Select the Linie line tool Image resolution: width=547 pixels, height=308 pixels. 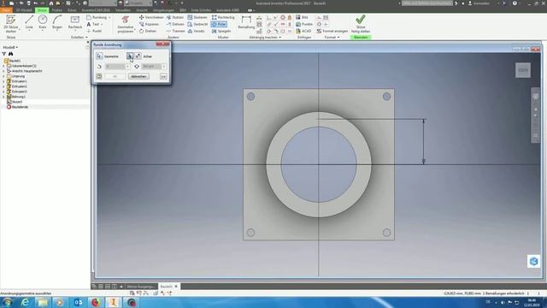[x=29, y=22]
